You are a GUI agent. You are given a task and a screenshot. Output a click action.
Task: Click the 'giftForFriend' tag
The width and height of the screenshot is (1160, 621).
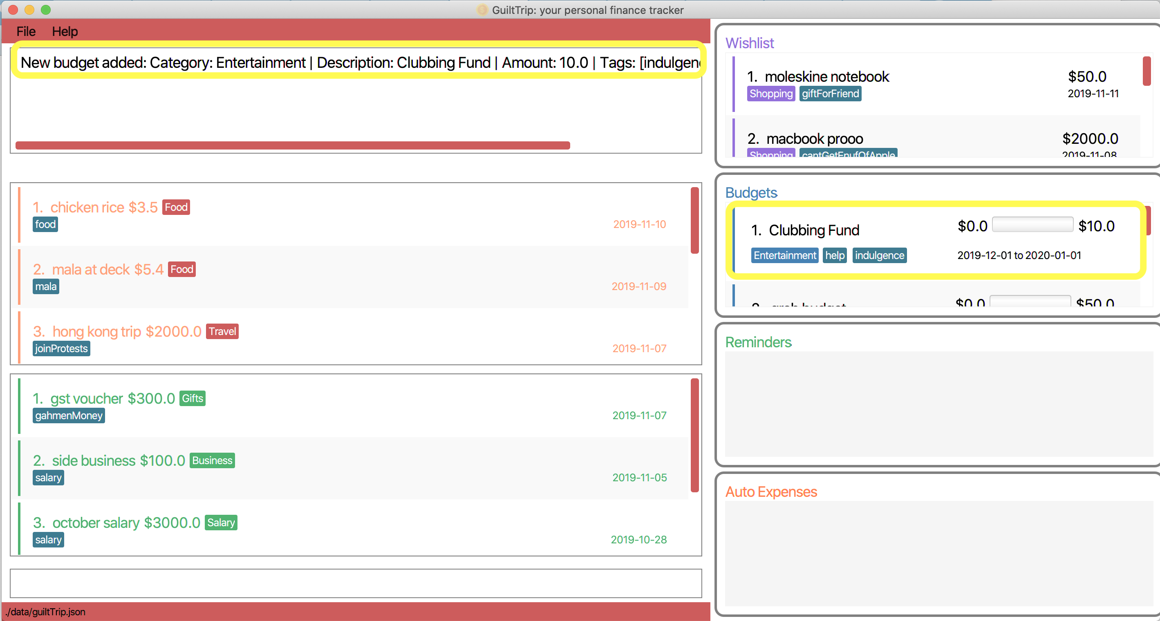(831, 94)
